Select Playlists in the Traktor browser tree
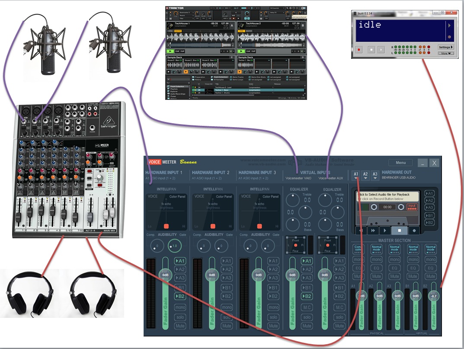This screenshot has height=349, width=464. click(x=174, y=89)
